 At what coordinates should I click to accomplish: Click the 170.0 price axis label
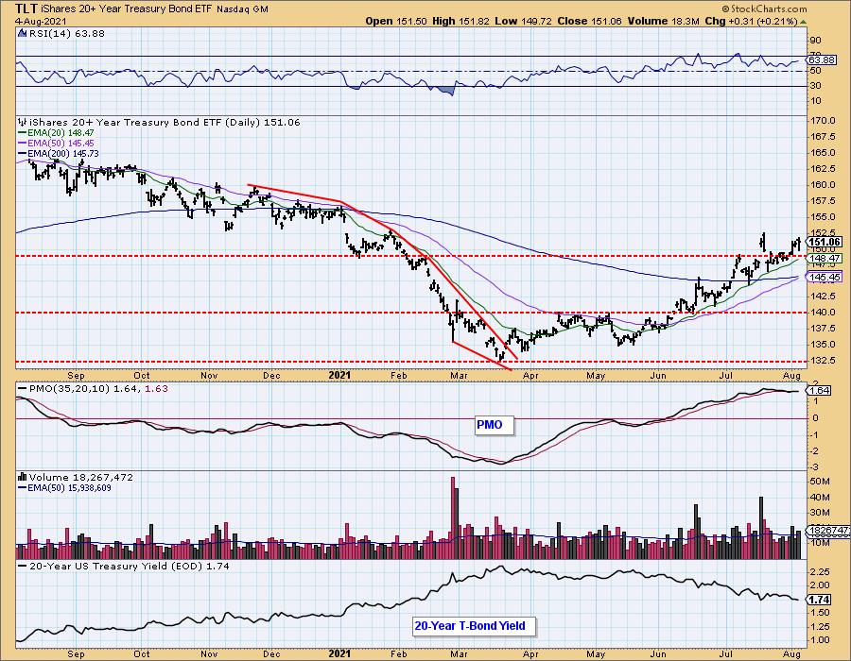[823, 120]
